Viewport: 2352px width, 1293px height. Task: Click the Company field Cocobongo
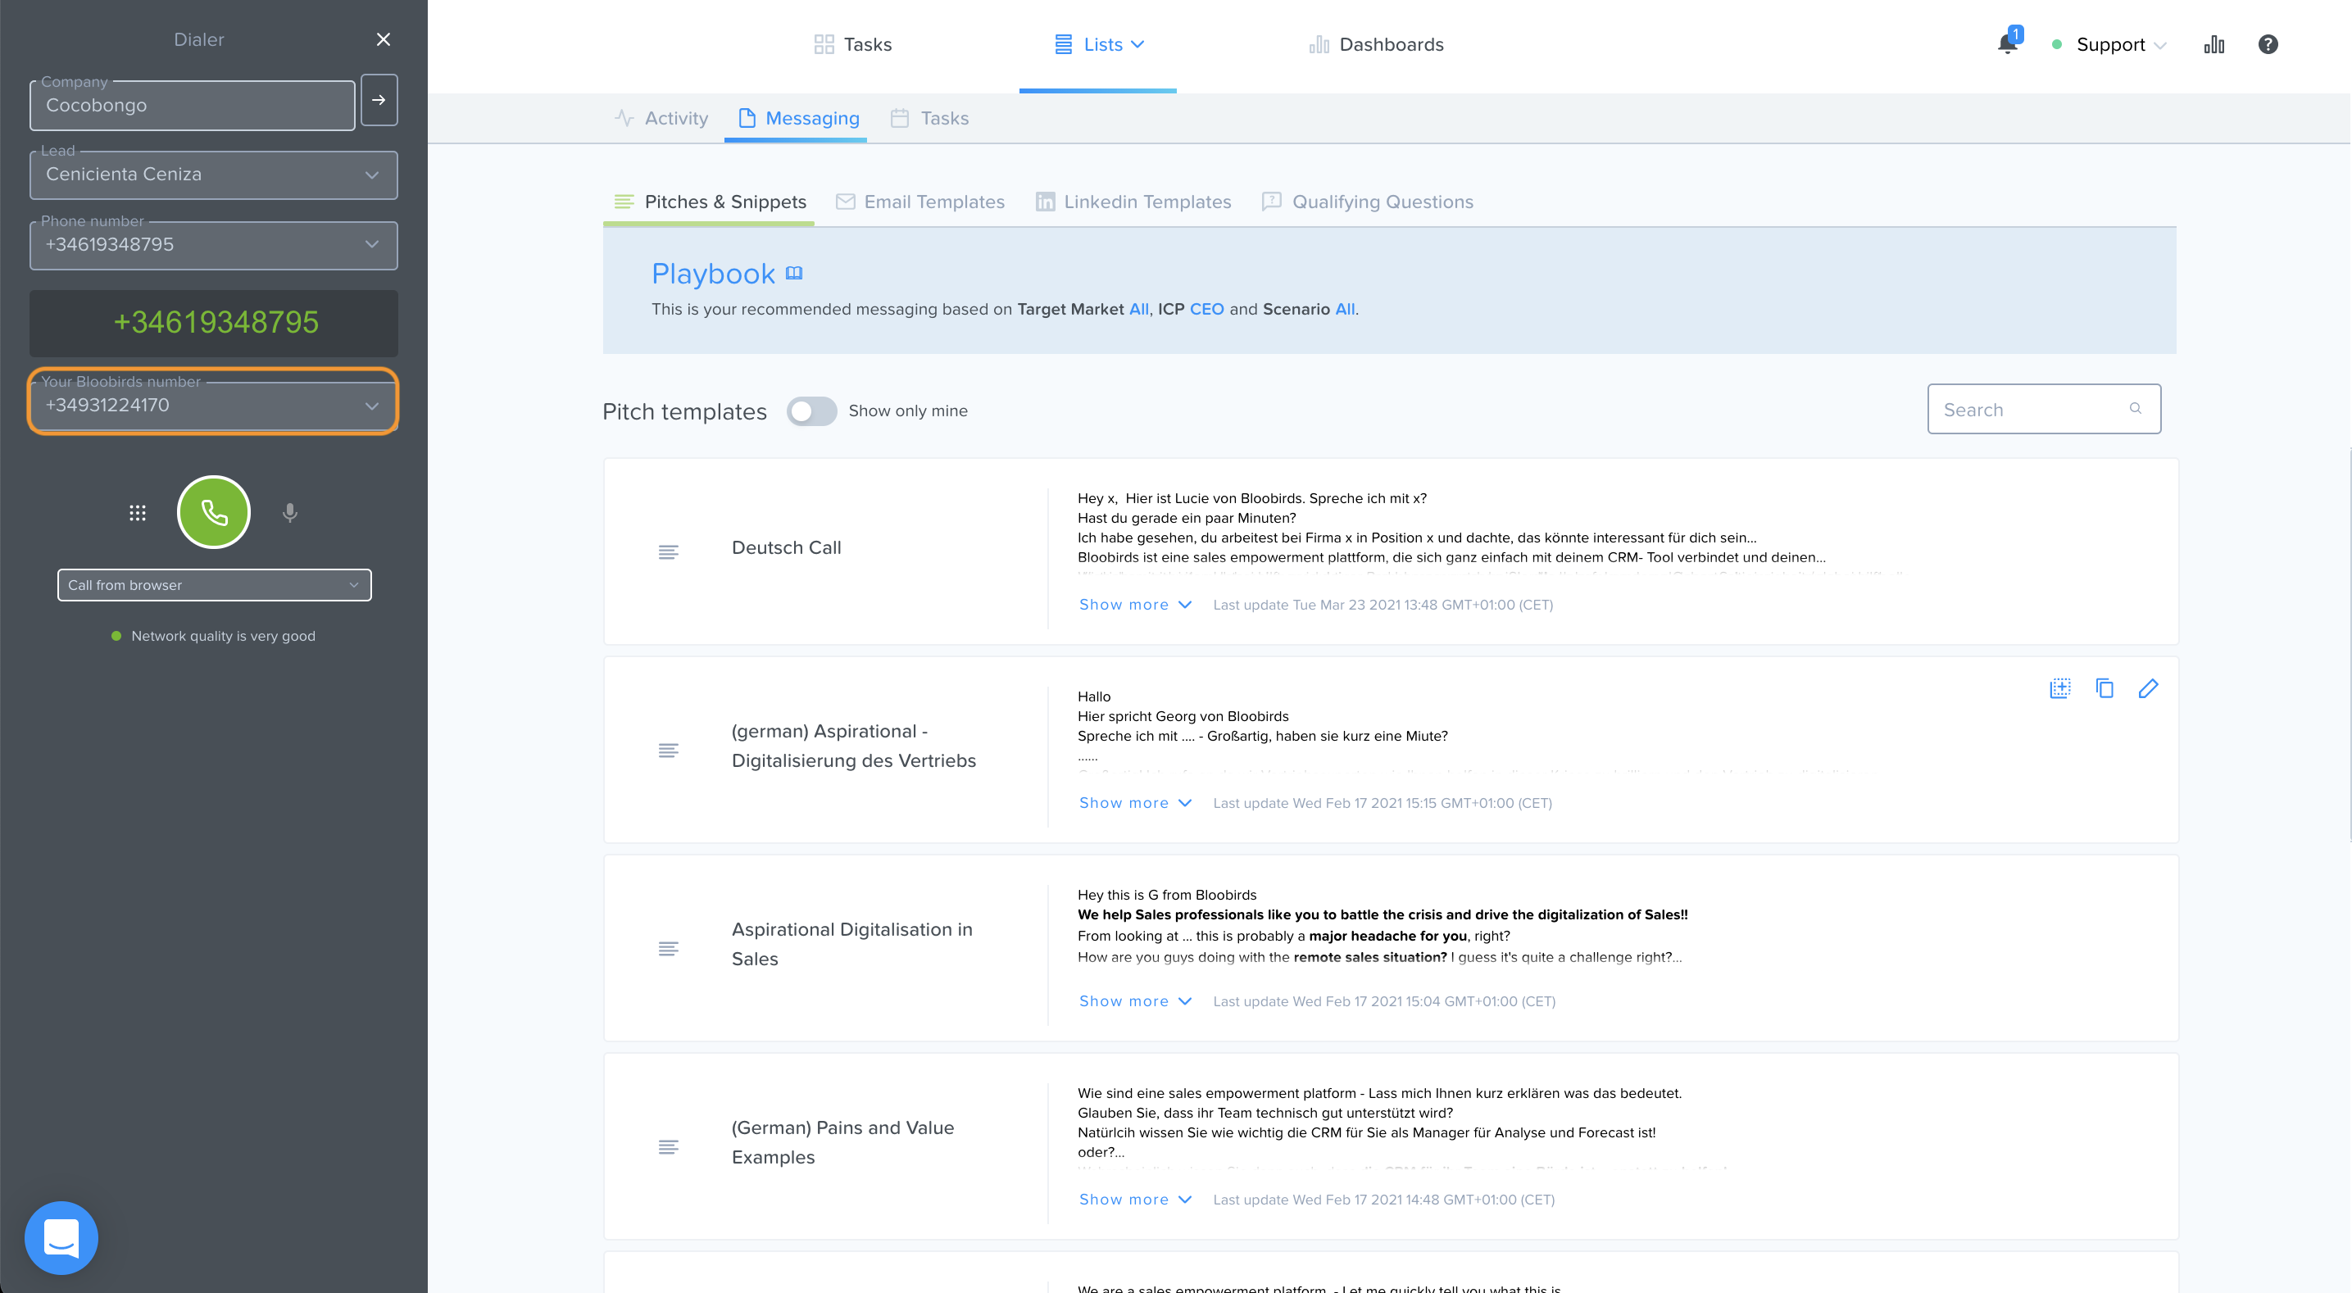coord(193,105)
